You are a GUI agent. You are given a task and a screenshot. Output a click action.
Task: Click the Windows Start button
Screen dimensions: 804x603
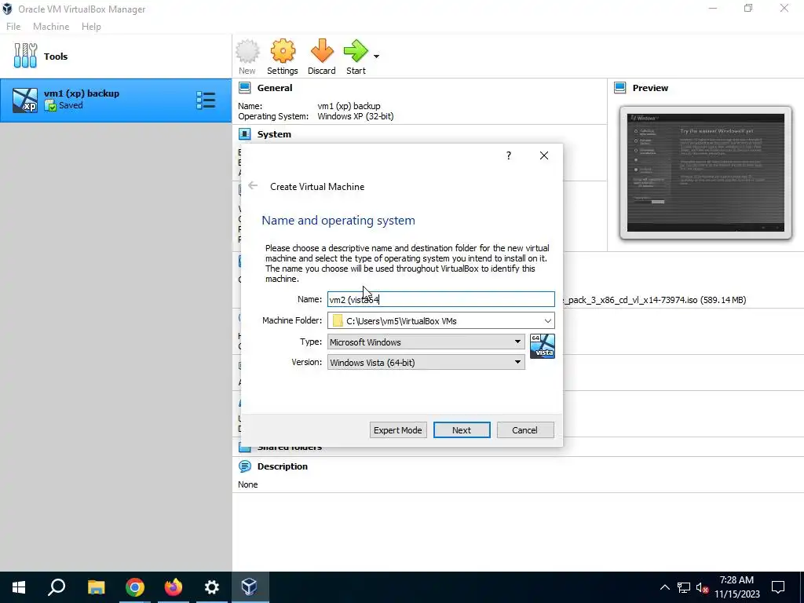pyautogui.click(x=19, y=587)
